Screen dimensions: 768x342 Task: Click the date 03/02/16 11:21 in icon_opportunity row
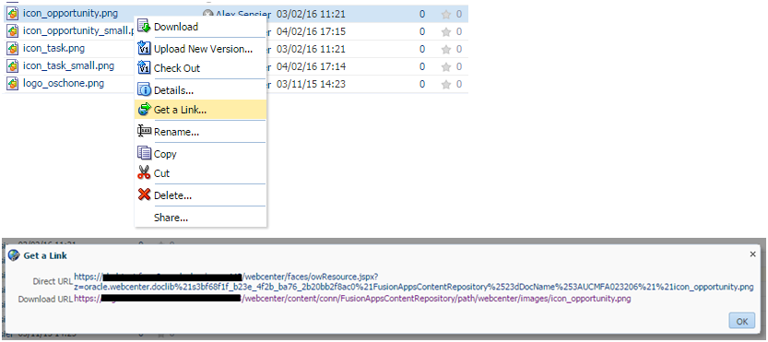click(311, 14)
